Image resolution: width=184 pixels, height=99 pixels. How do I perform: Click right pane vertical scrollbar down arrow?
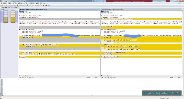pyautogui.click(x=182, y=74)
